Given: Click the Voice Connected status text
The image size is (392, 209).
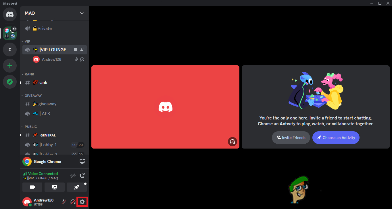Looking at the screenshot, I should tap(43, 174).
